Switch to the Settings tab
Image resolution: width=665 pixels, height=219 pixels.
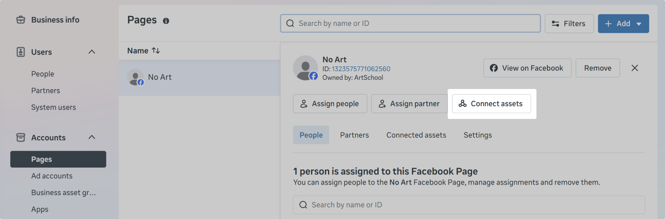[x=478, y=135]
